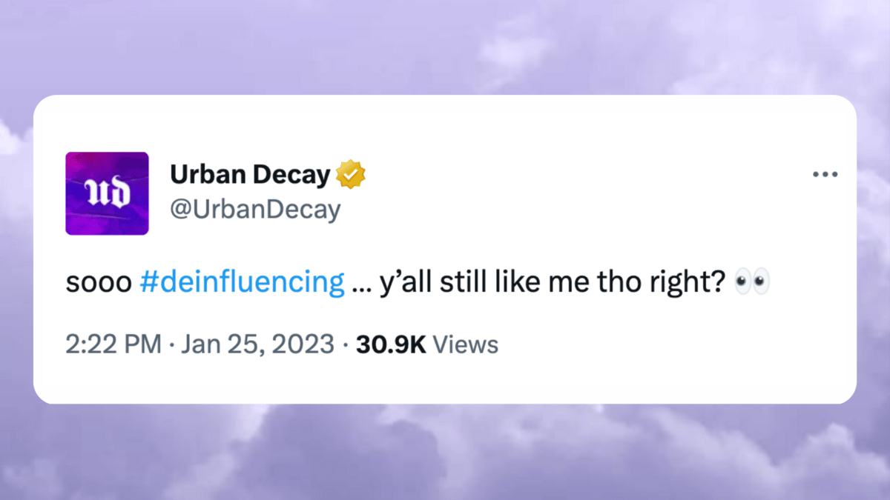Open the #deinfluencing hashtag link

click(242, 282)
